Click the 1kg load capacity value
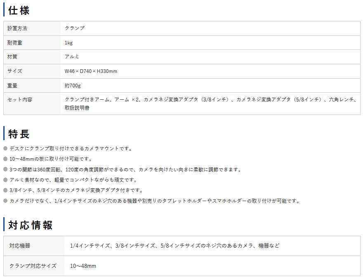This screenshot has width=363, height=279. click(68, 43)
